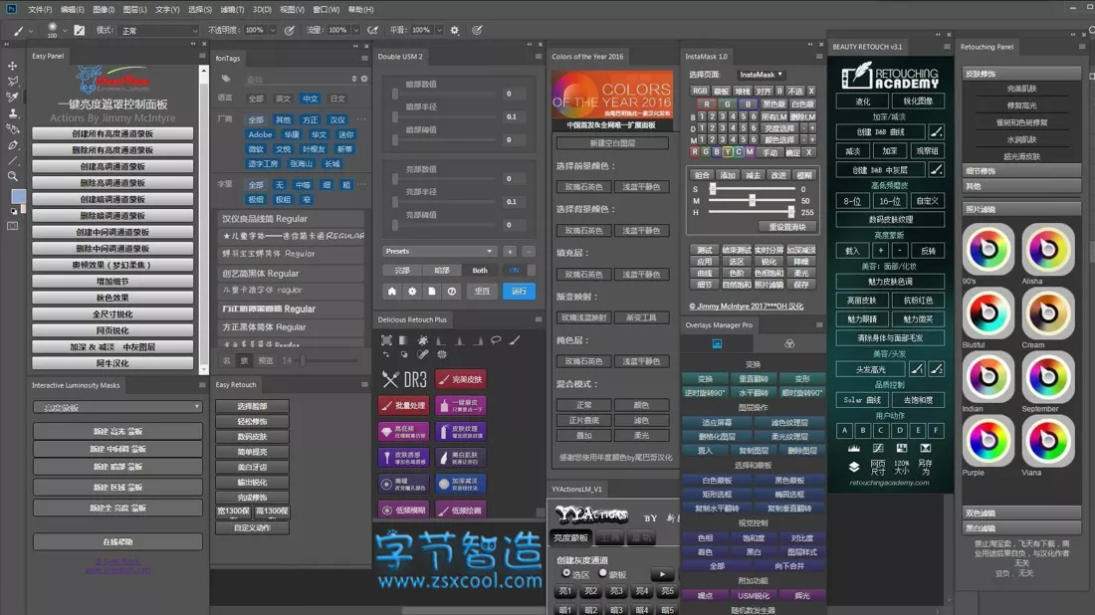Click the gear icon in the options bar
The image size is (1095, 615).
point(455,30)
